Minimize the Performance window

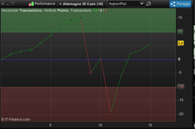(7, 5)
